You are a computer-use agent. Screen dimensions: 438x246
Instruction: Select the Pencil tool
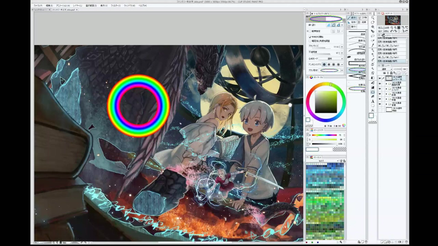(x=373, y=55)
